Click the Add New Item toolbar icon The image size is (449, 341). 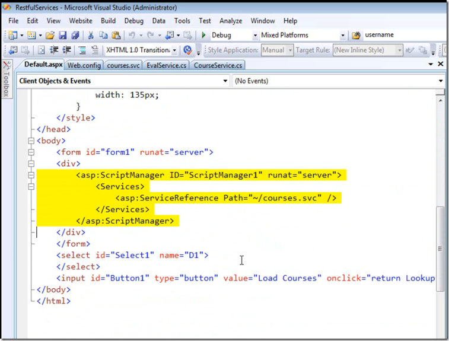31,35
